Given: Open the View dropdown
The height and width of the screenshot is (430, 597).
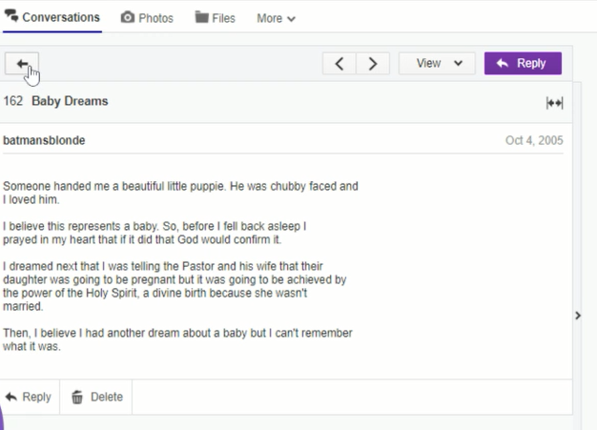Looking at the screenshot, I should coord(437,63).
